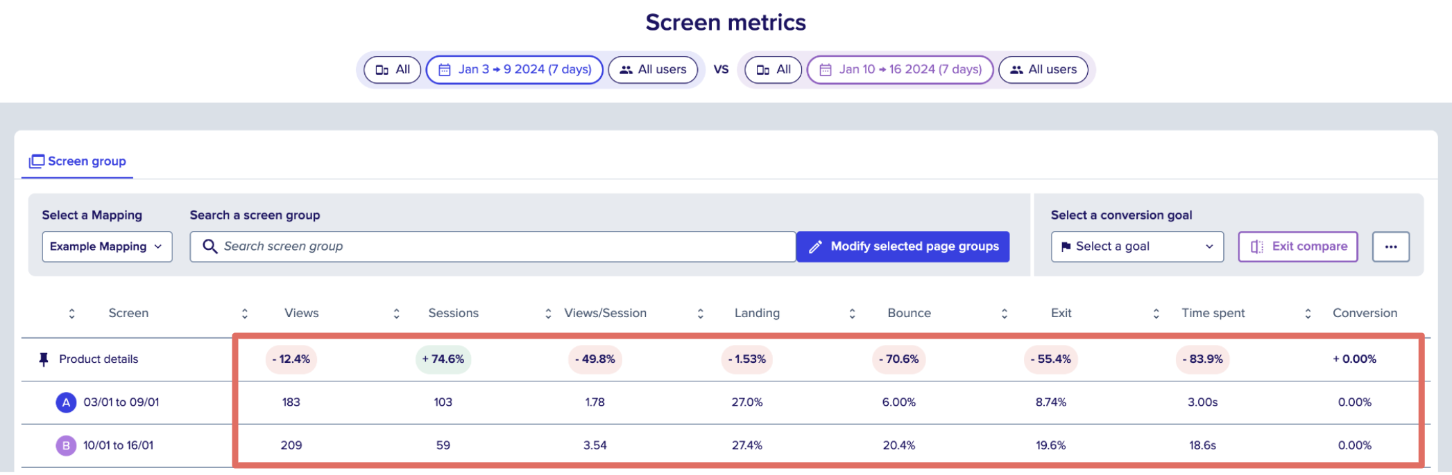Viewport: 1452px width, 475px height.
Task: Open the three-dots more options menu
Action: pos(1391,247)
